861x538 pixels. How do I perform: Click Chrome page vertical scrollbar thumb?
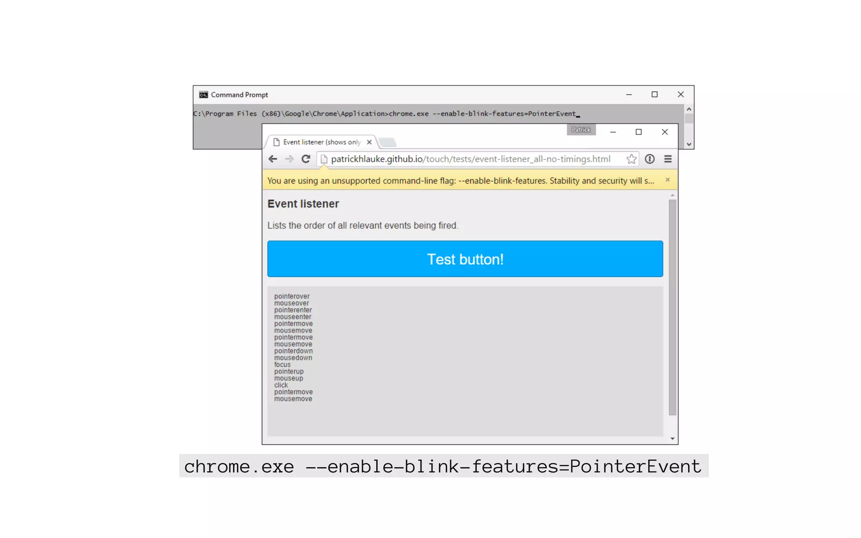[x=672, y=307]
